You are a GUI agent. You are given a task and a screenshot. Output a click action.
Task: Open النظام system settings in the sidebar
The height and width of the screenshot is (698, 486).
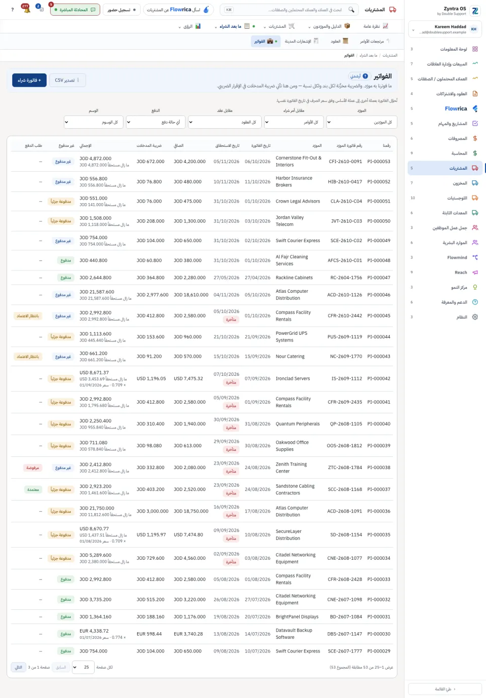pyautogui.click(x=445, y=317)
